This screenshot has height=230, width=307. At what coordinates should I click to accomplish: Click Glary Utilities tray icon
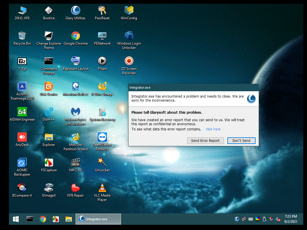point(237,219)
